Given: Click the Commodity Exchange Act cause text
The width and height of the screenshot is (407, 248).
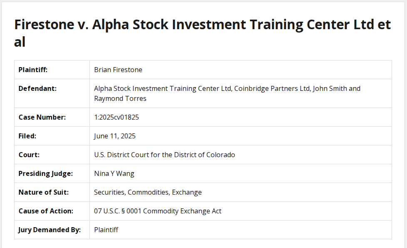Looking at the screenshot, I should [x=158, y=211].
